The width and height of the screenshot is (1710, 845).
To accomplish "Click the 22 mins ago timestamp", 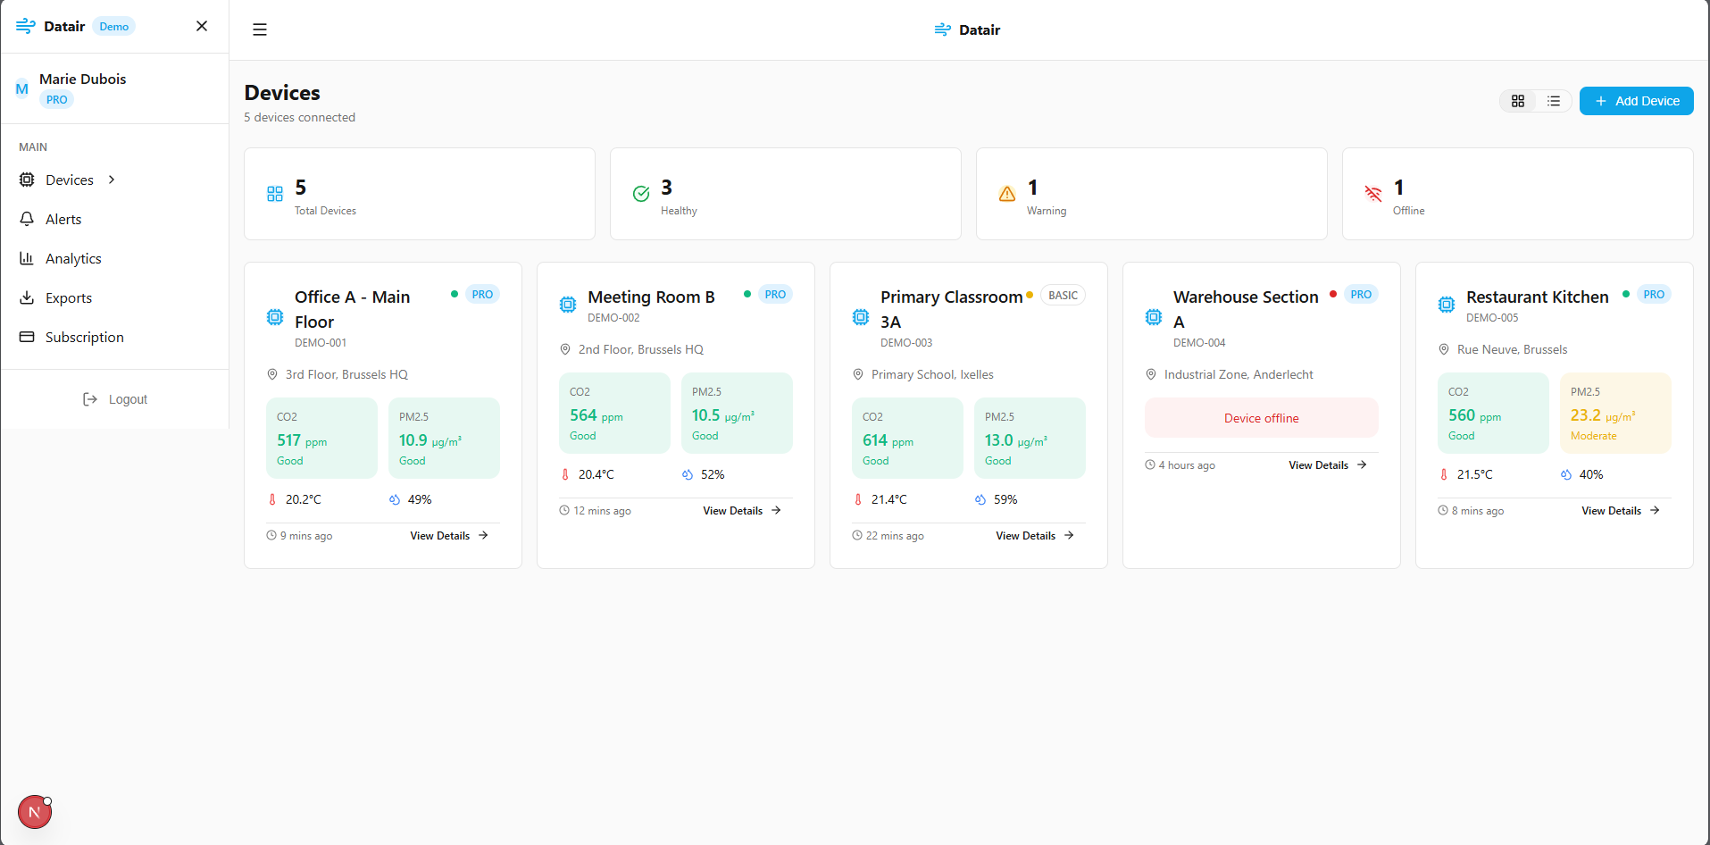I will tap(895, 536).
